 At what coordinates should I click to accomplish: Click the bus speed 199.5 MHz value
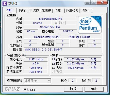click(x=36, y=68)
